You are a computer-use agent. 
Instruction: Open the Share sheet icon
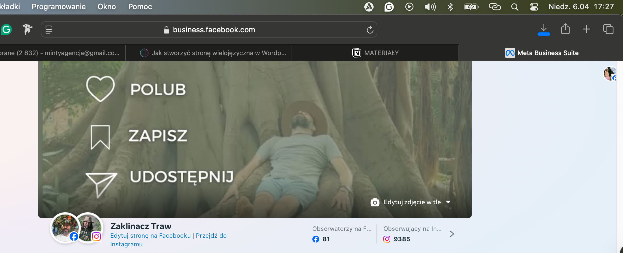[565, 29]
